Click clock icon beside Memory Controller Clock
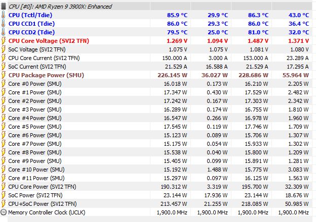Image resolution: width=316 pixels, height=222 pixels. (x=4, y=212)
